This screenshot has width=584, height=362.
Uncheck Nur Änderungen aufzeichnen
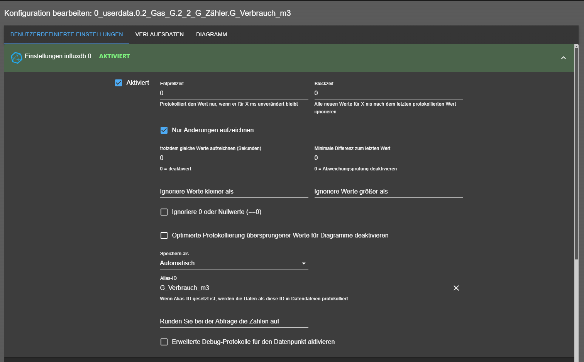(x=164, y=130)
